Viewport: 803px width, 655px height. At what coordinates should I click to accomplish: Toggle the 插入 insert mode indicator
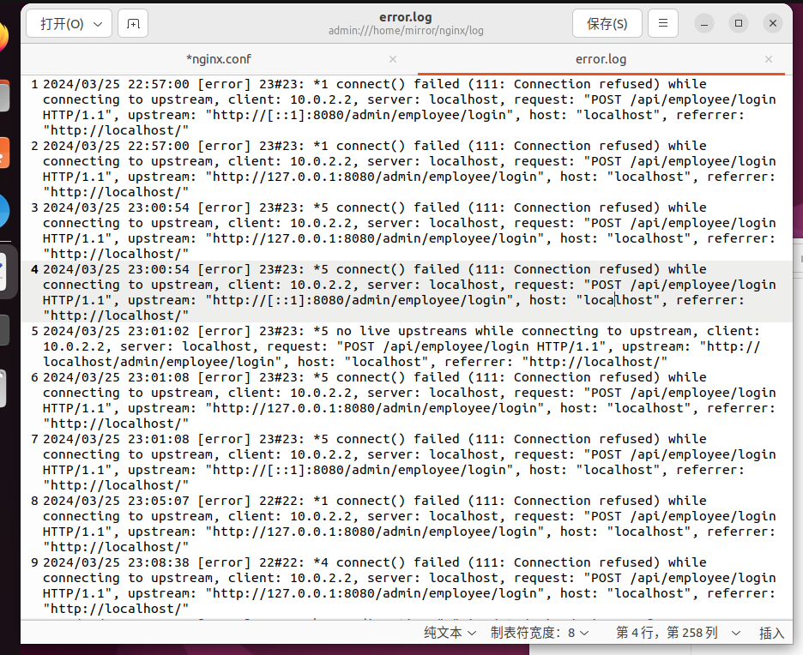coord(771,634)
